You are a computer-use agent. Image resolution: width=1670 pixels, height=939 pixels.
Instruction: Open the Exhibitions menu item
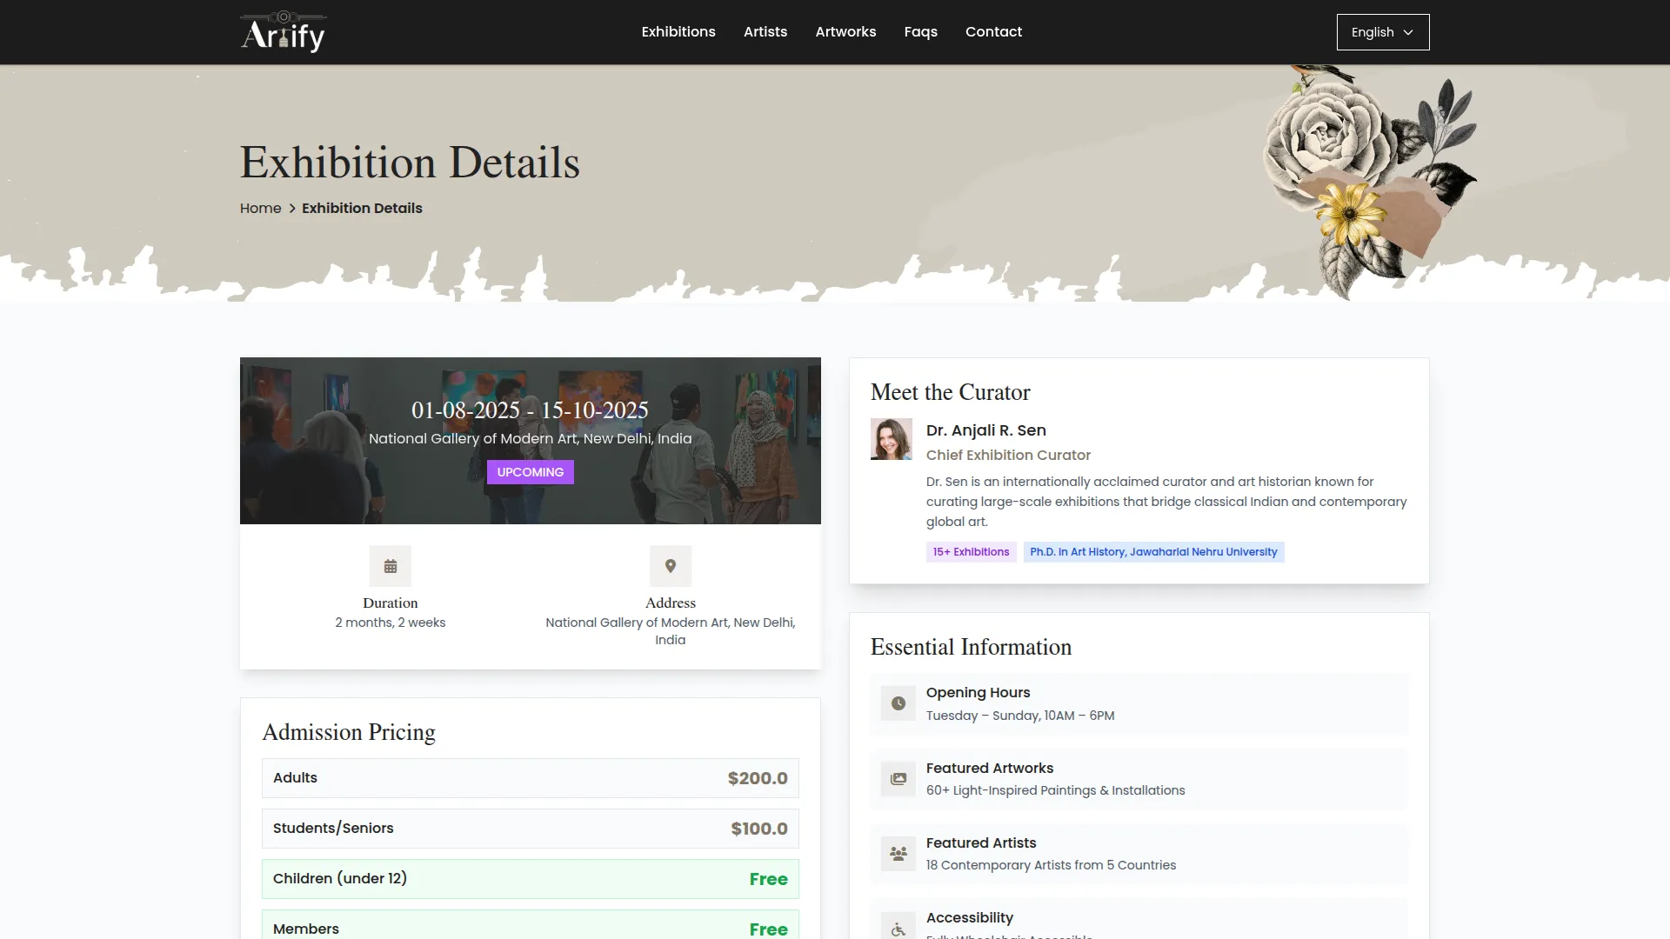click(x=678, y=32)
